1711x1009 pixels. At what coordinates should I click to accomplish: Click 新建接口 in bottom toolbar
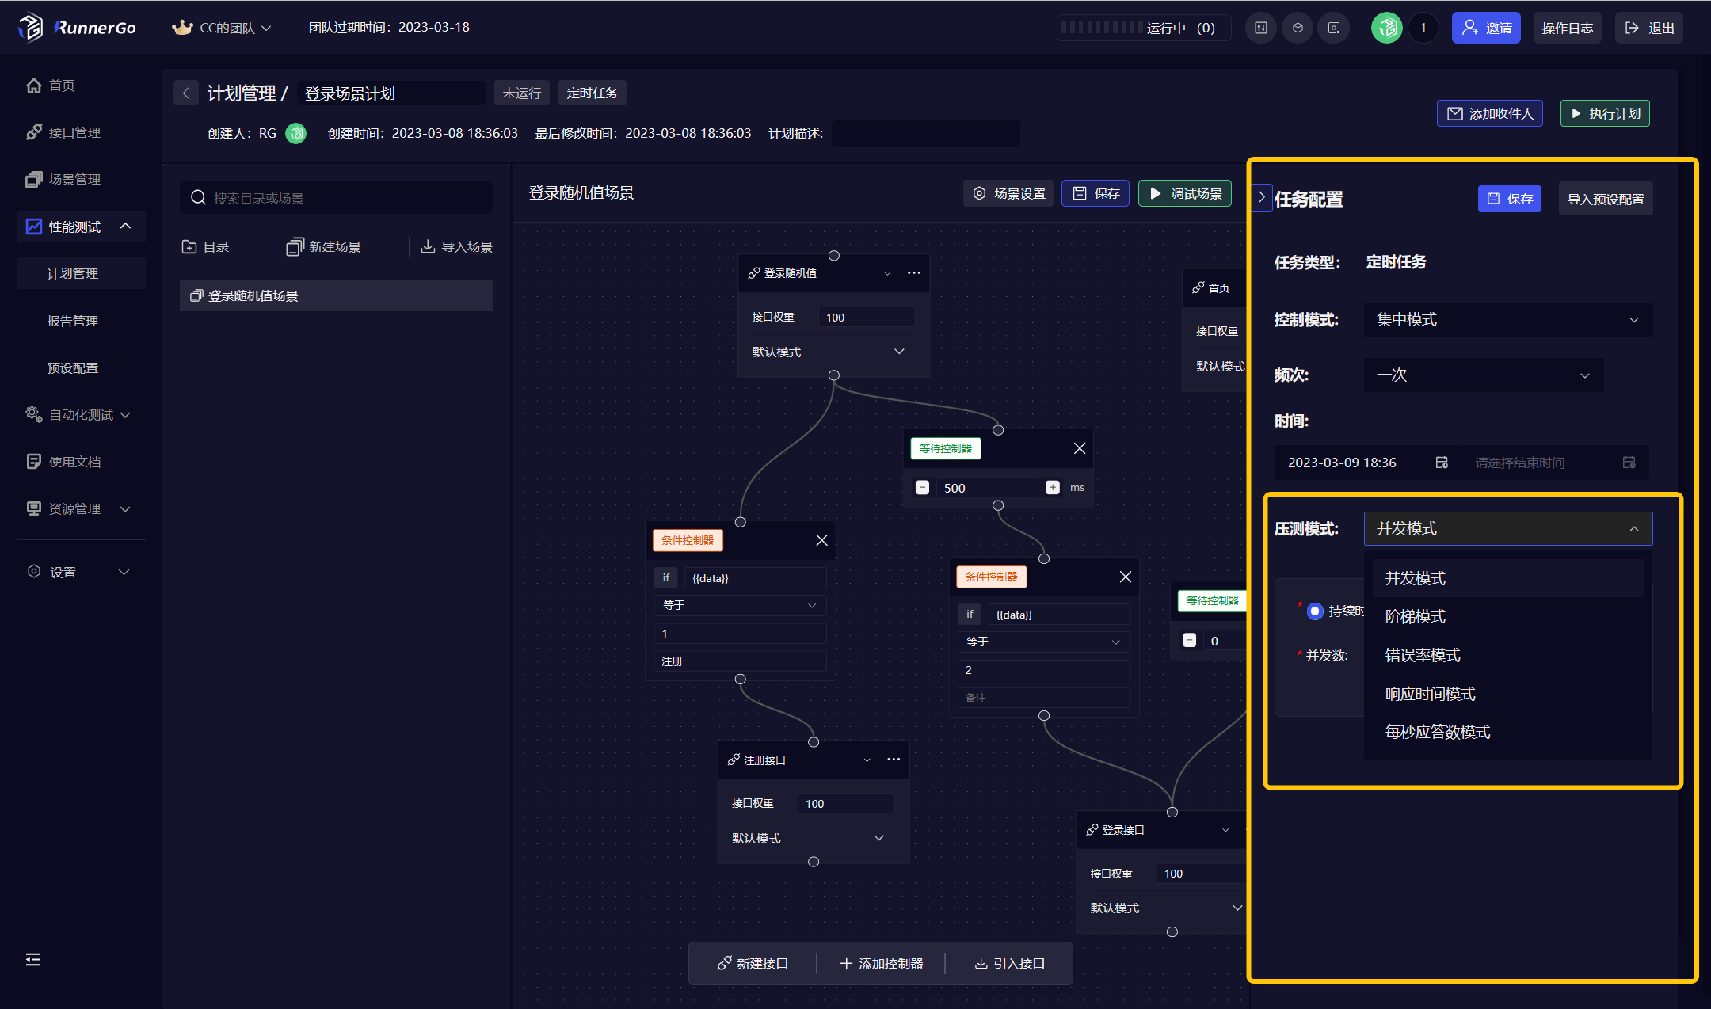click(x=753, y=963)
